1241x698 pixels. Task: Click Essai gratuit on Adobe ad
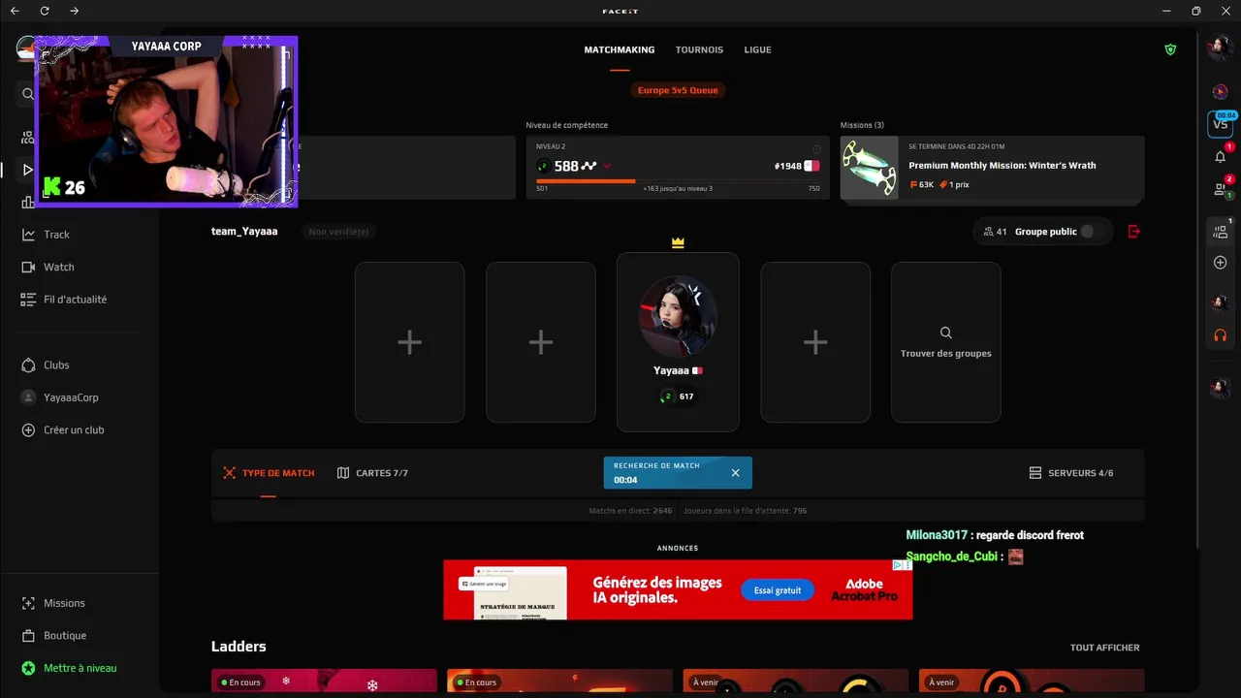tap(778, 589)
